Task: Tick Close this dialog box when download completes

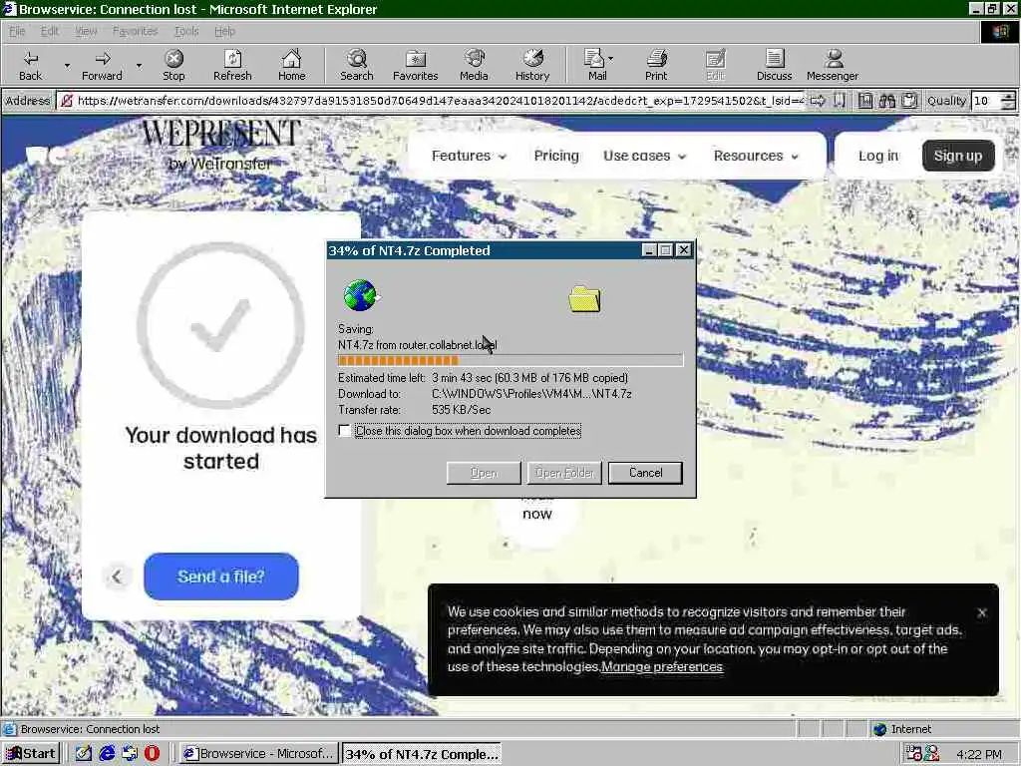Action: 344,431
